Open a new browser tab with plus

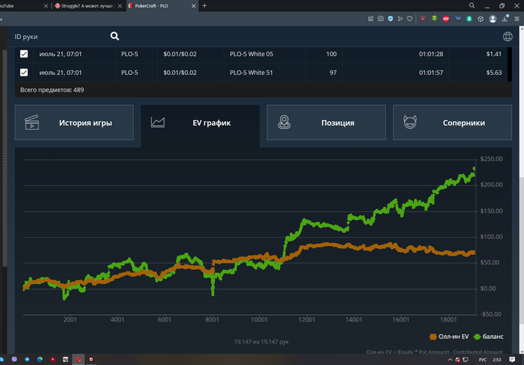204,6
